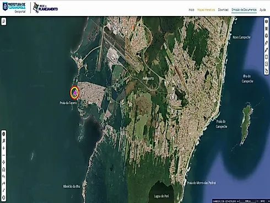This screenshot has height=203, width=270.
Task: Click the export document icon in right toolbar
Action: point(267,64)
